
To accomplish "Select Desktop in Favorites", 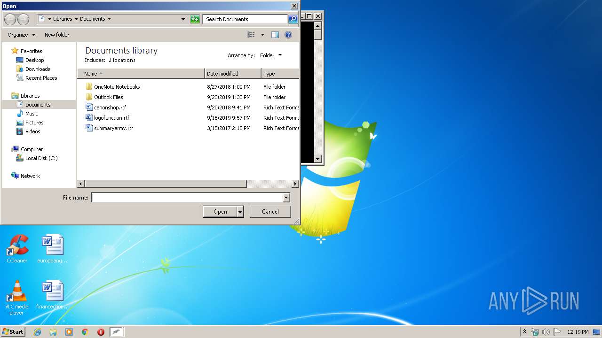I will (34, 60).
